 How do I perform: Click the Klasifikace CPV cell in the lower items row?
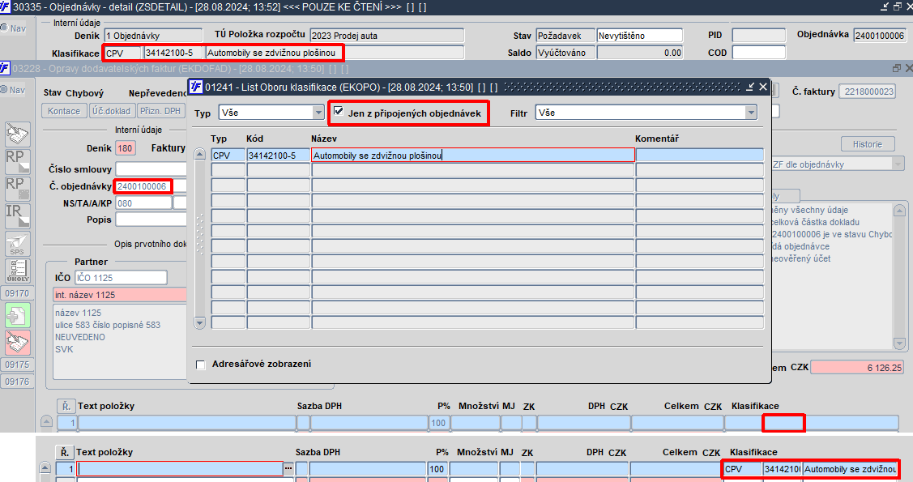pyautogui.click(x=742, y=468)
